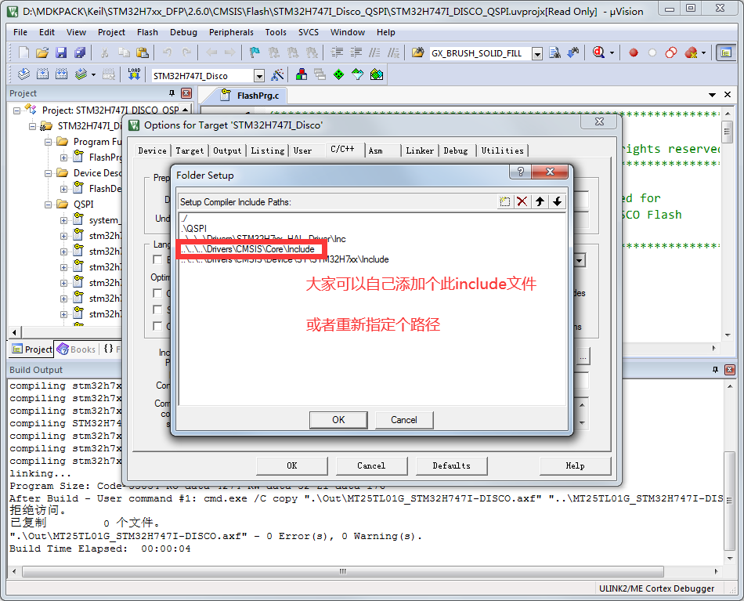Switch to the Utilities tab in Options dialog
744x601 pixels.
[x=502, y=150]
